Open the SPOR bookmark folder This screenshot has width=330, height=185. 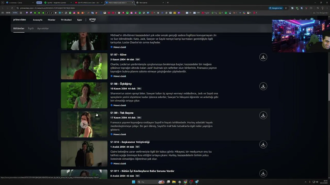coord(8,13)
